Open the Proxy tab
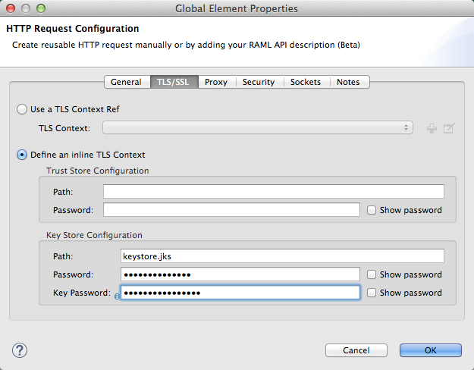Image resolution: width=474 pixels, height=370 pixels. [x=216, y=82]
